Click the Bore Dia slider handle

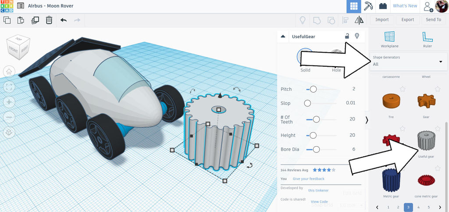pyautogui.click(x=317, y=149)
